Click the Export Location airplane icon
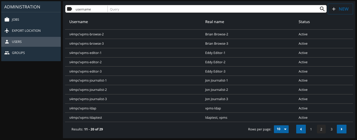The image size is (357, 140). (7, 31)
